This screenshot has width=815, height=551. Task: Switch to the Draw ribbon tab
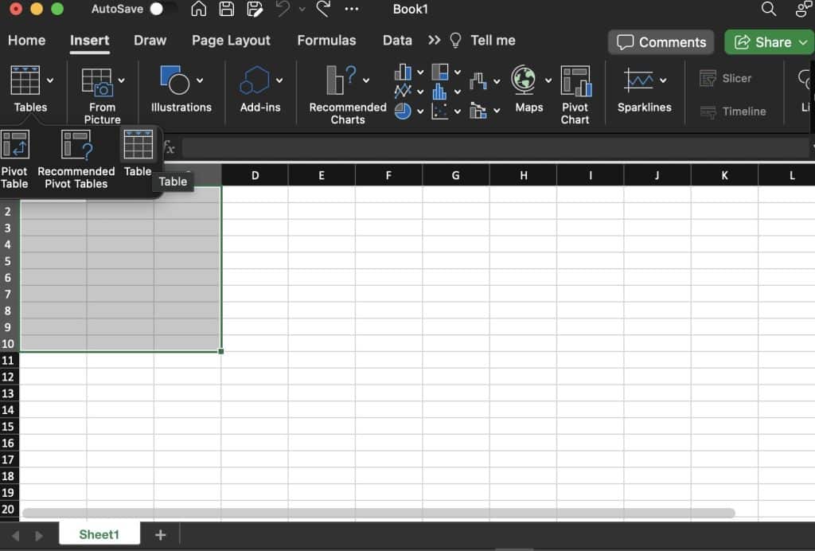150,40
